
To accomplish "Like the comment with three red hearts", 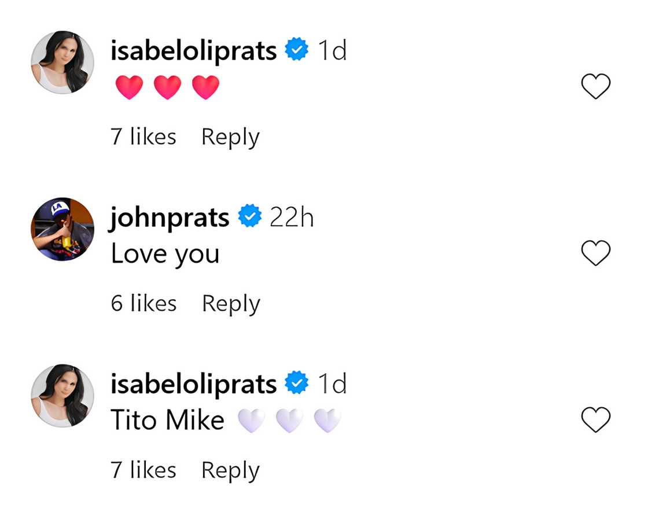I will click(x=595, y=87).
